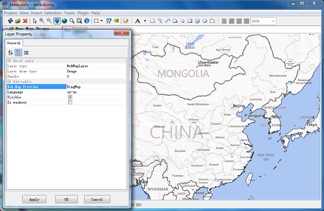Click the property pages icon
Viewport: 324px width, 211px height.
pyautogui.click(x=26, y=52)
